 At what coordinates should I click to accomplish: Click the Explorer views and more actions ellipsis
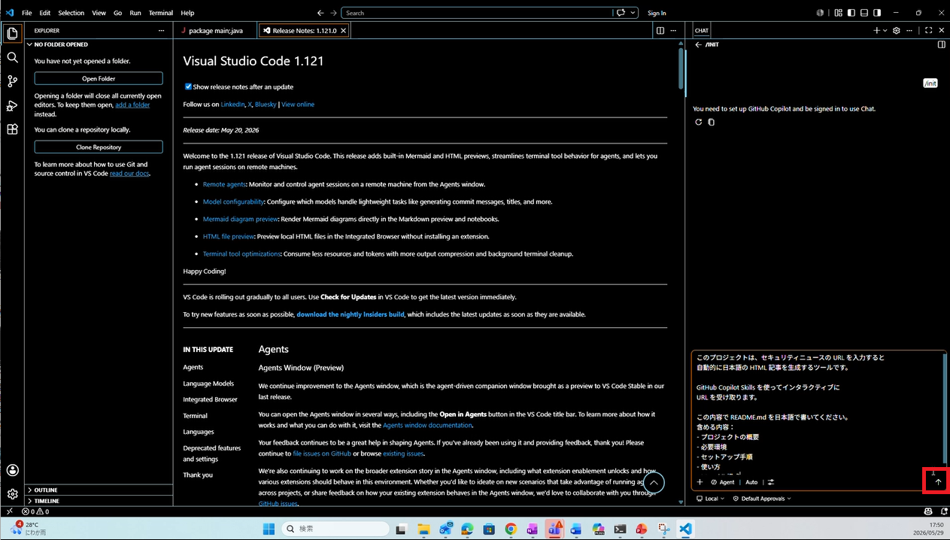pos(161,31)
